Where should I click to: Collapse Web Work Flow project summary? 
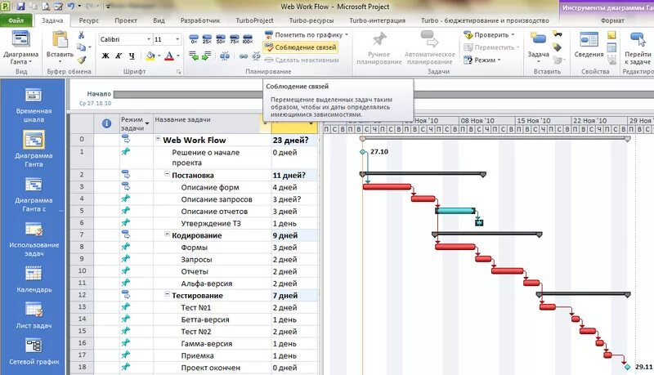tap(158, 139)
